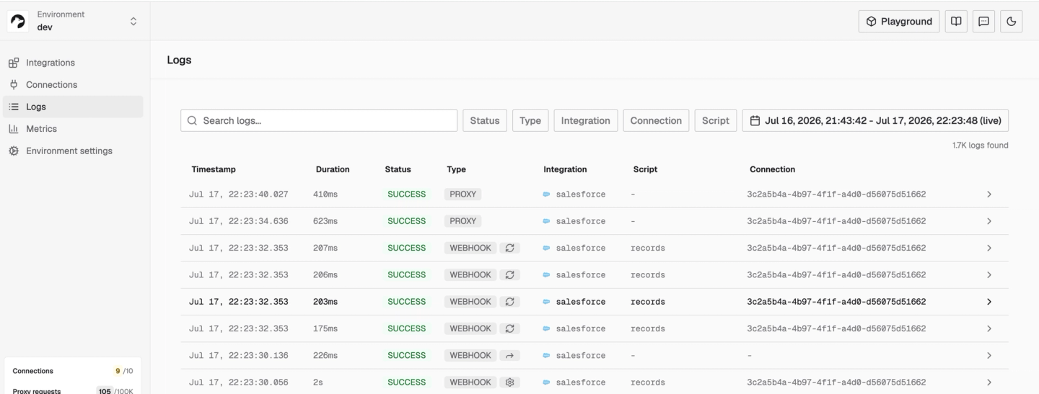Click sync icon on the 207ms row
The width and height of the screenshot is (1039, 394).
tap(509, 248)
